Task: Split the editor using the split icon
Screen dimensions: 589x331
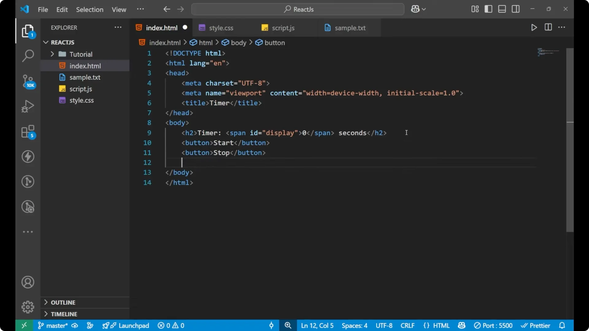Action: (548, 27)
